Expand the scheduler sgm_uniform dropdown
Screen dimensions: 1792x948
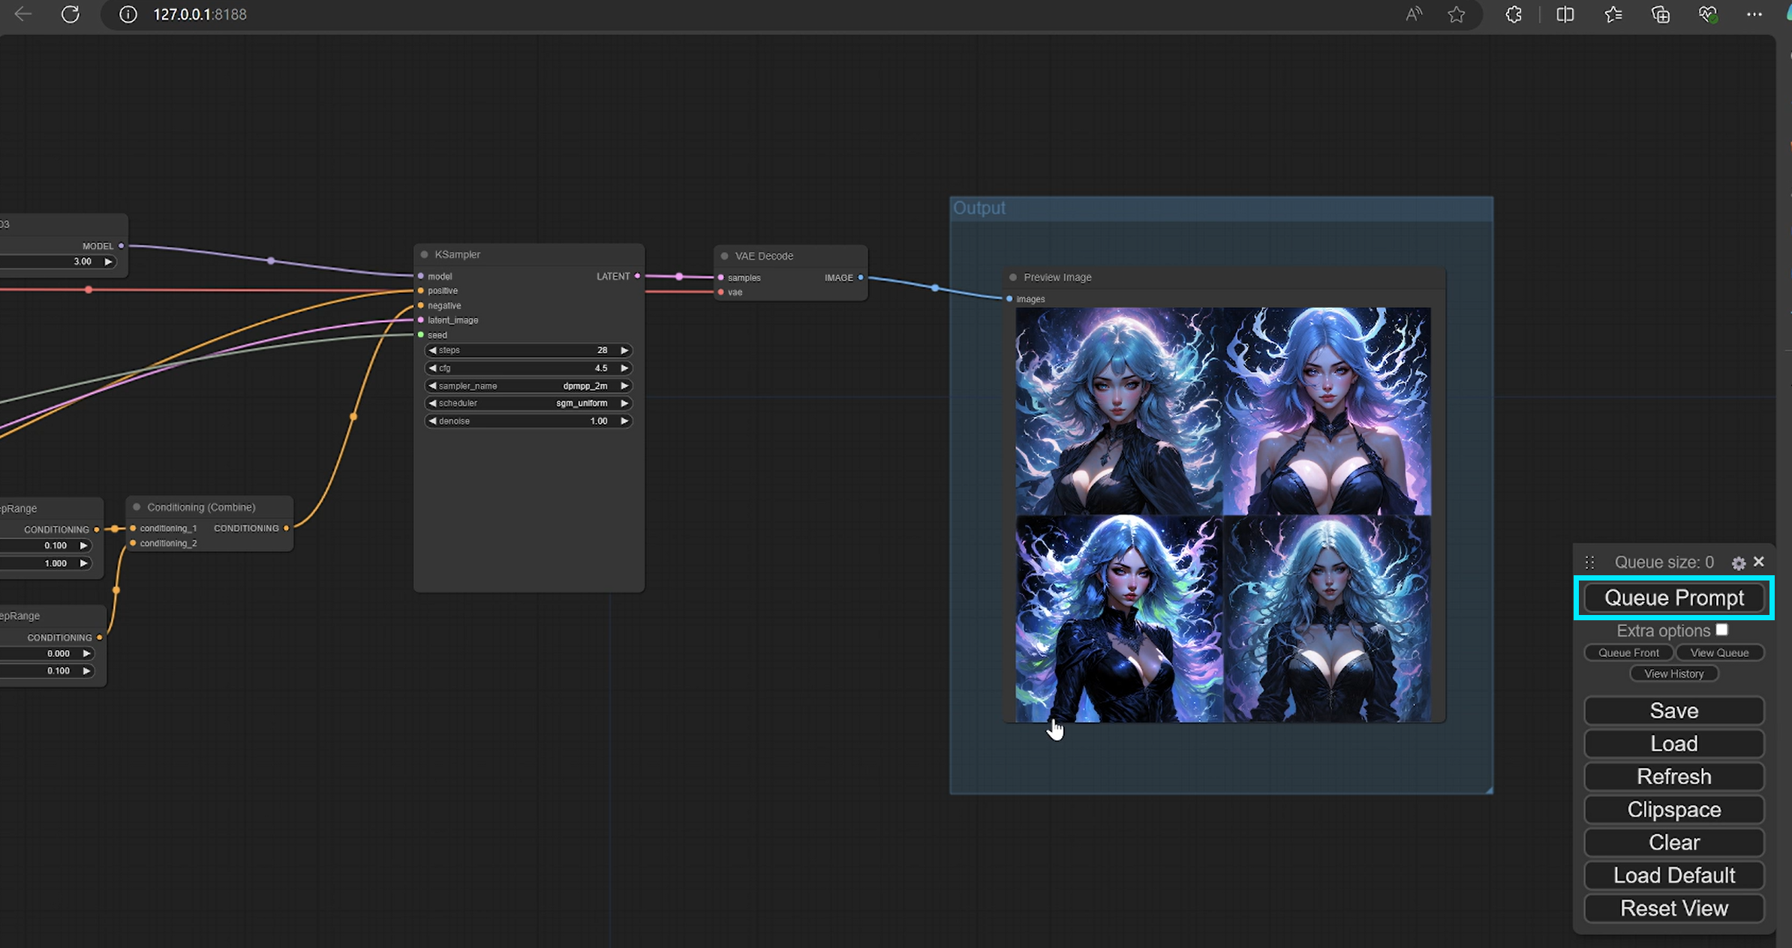526,402
